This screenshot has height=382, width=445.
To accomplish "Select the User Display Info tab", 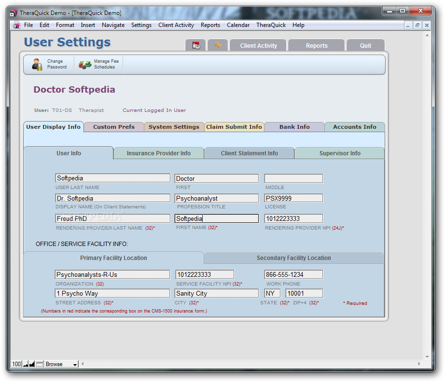I will point(54,127).
